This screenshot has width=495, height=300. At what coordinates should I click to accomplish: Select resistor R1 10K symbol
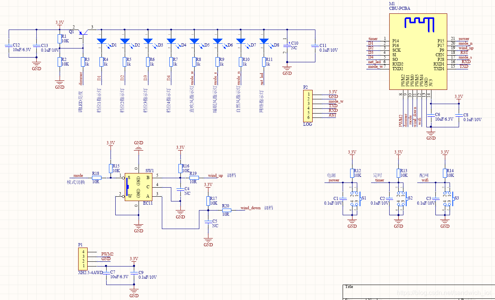pyautogui.click(x=60, y=38)
